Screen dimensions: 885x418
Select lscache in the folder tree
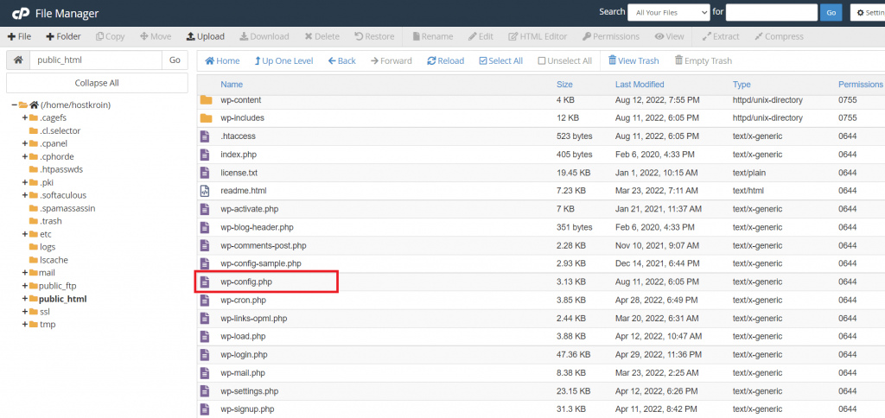point(53,260)
